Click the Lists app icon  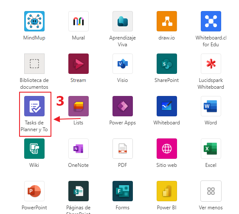(x=79, y=106)
